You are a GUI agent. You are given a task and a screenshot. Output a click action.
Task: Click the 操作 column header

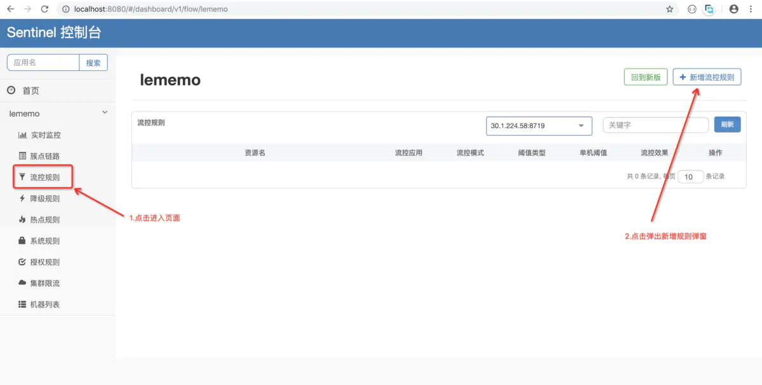(x=715, y=153)
